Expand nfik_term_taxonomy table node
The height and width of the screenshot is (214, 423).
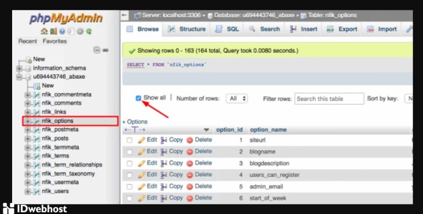click(x=27, y=174)
